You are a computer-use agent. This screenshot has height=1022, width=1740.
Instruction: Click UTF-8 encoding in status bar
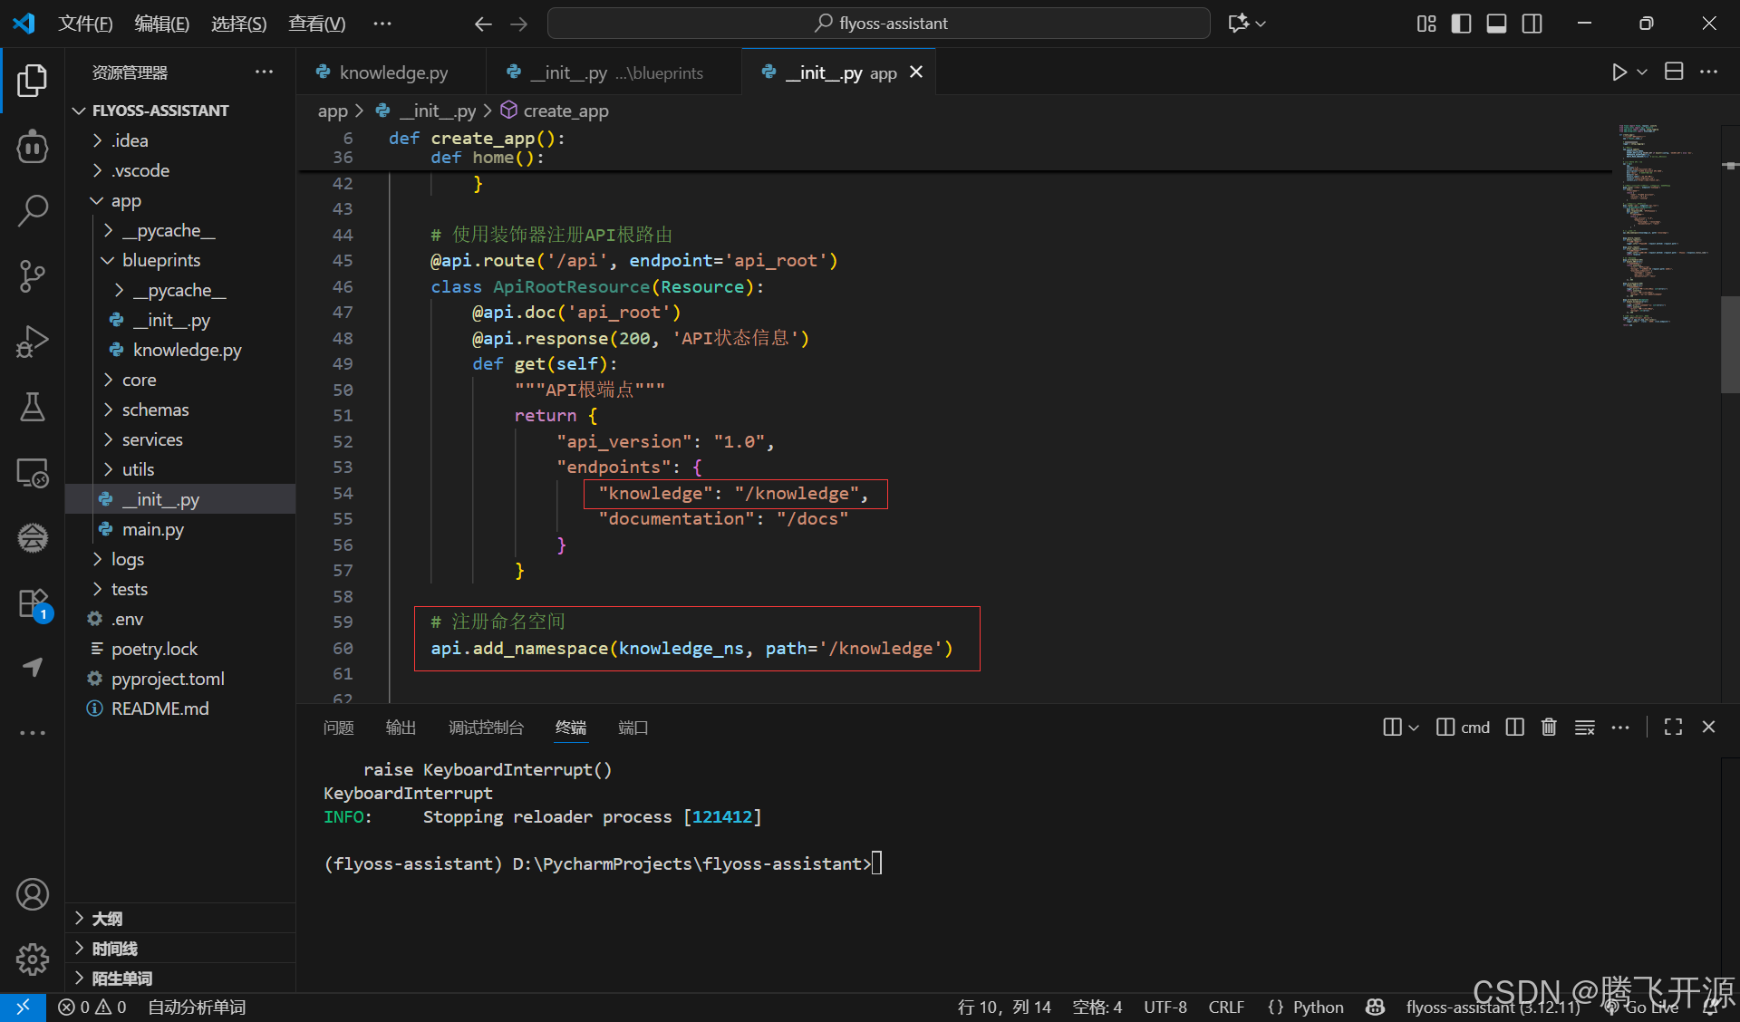pos(1165,1008)
